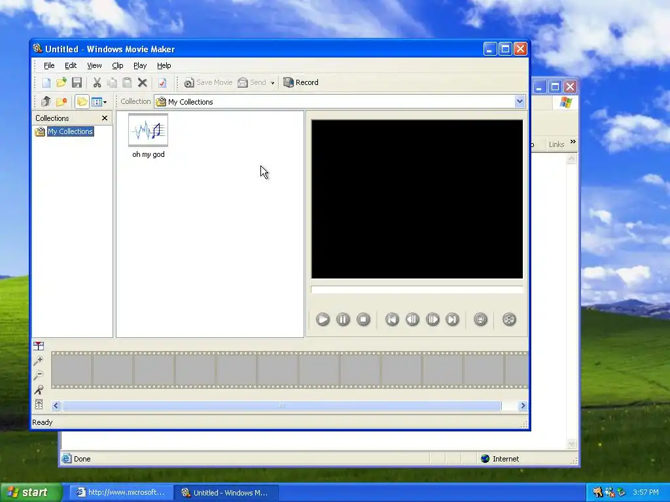Click the Split Clip icon

pos(509,319)
